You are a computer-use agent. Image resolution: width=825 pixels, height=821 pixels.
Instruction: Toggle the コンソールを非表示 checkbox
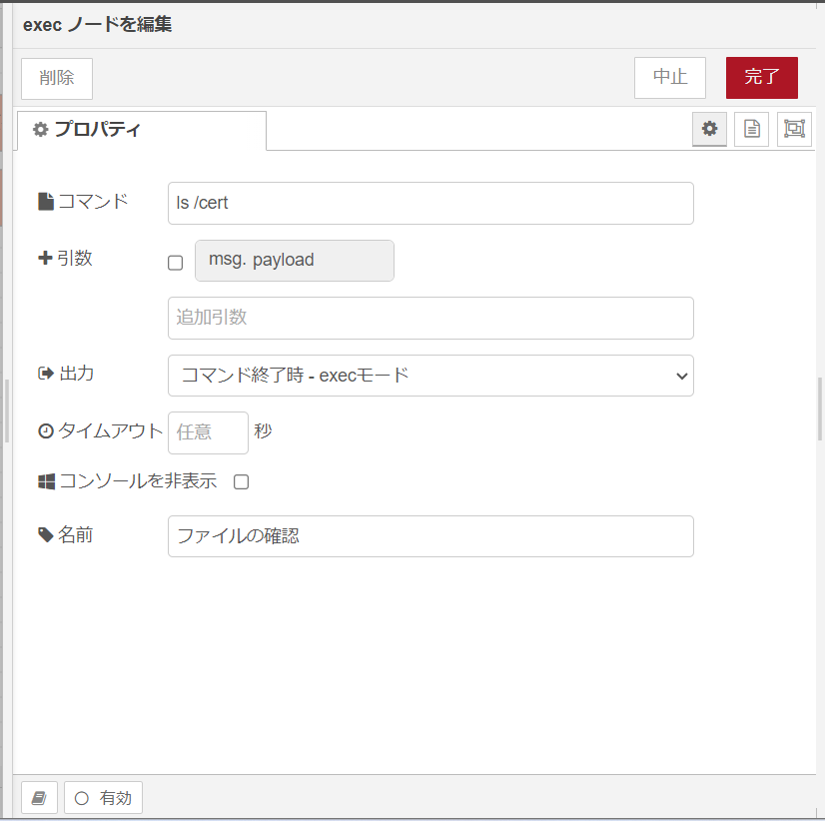241,481
